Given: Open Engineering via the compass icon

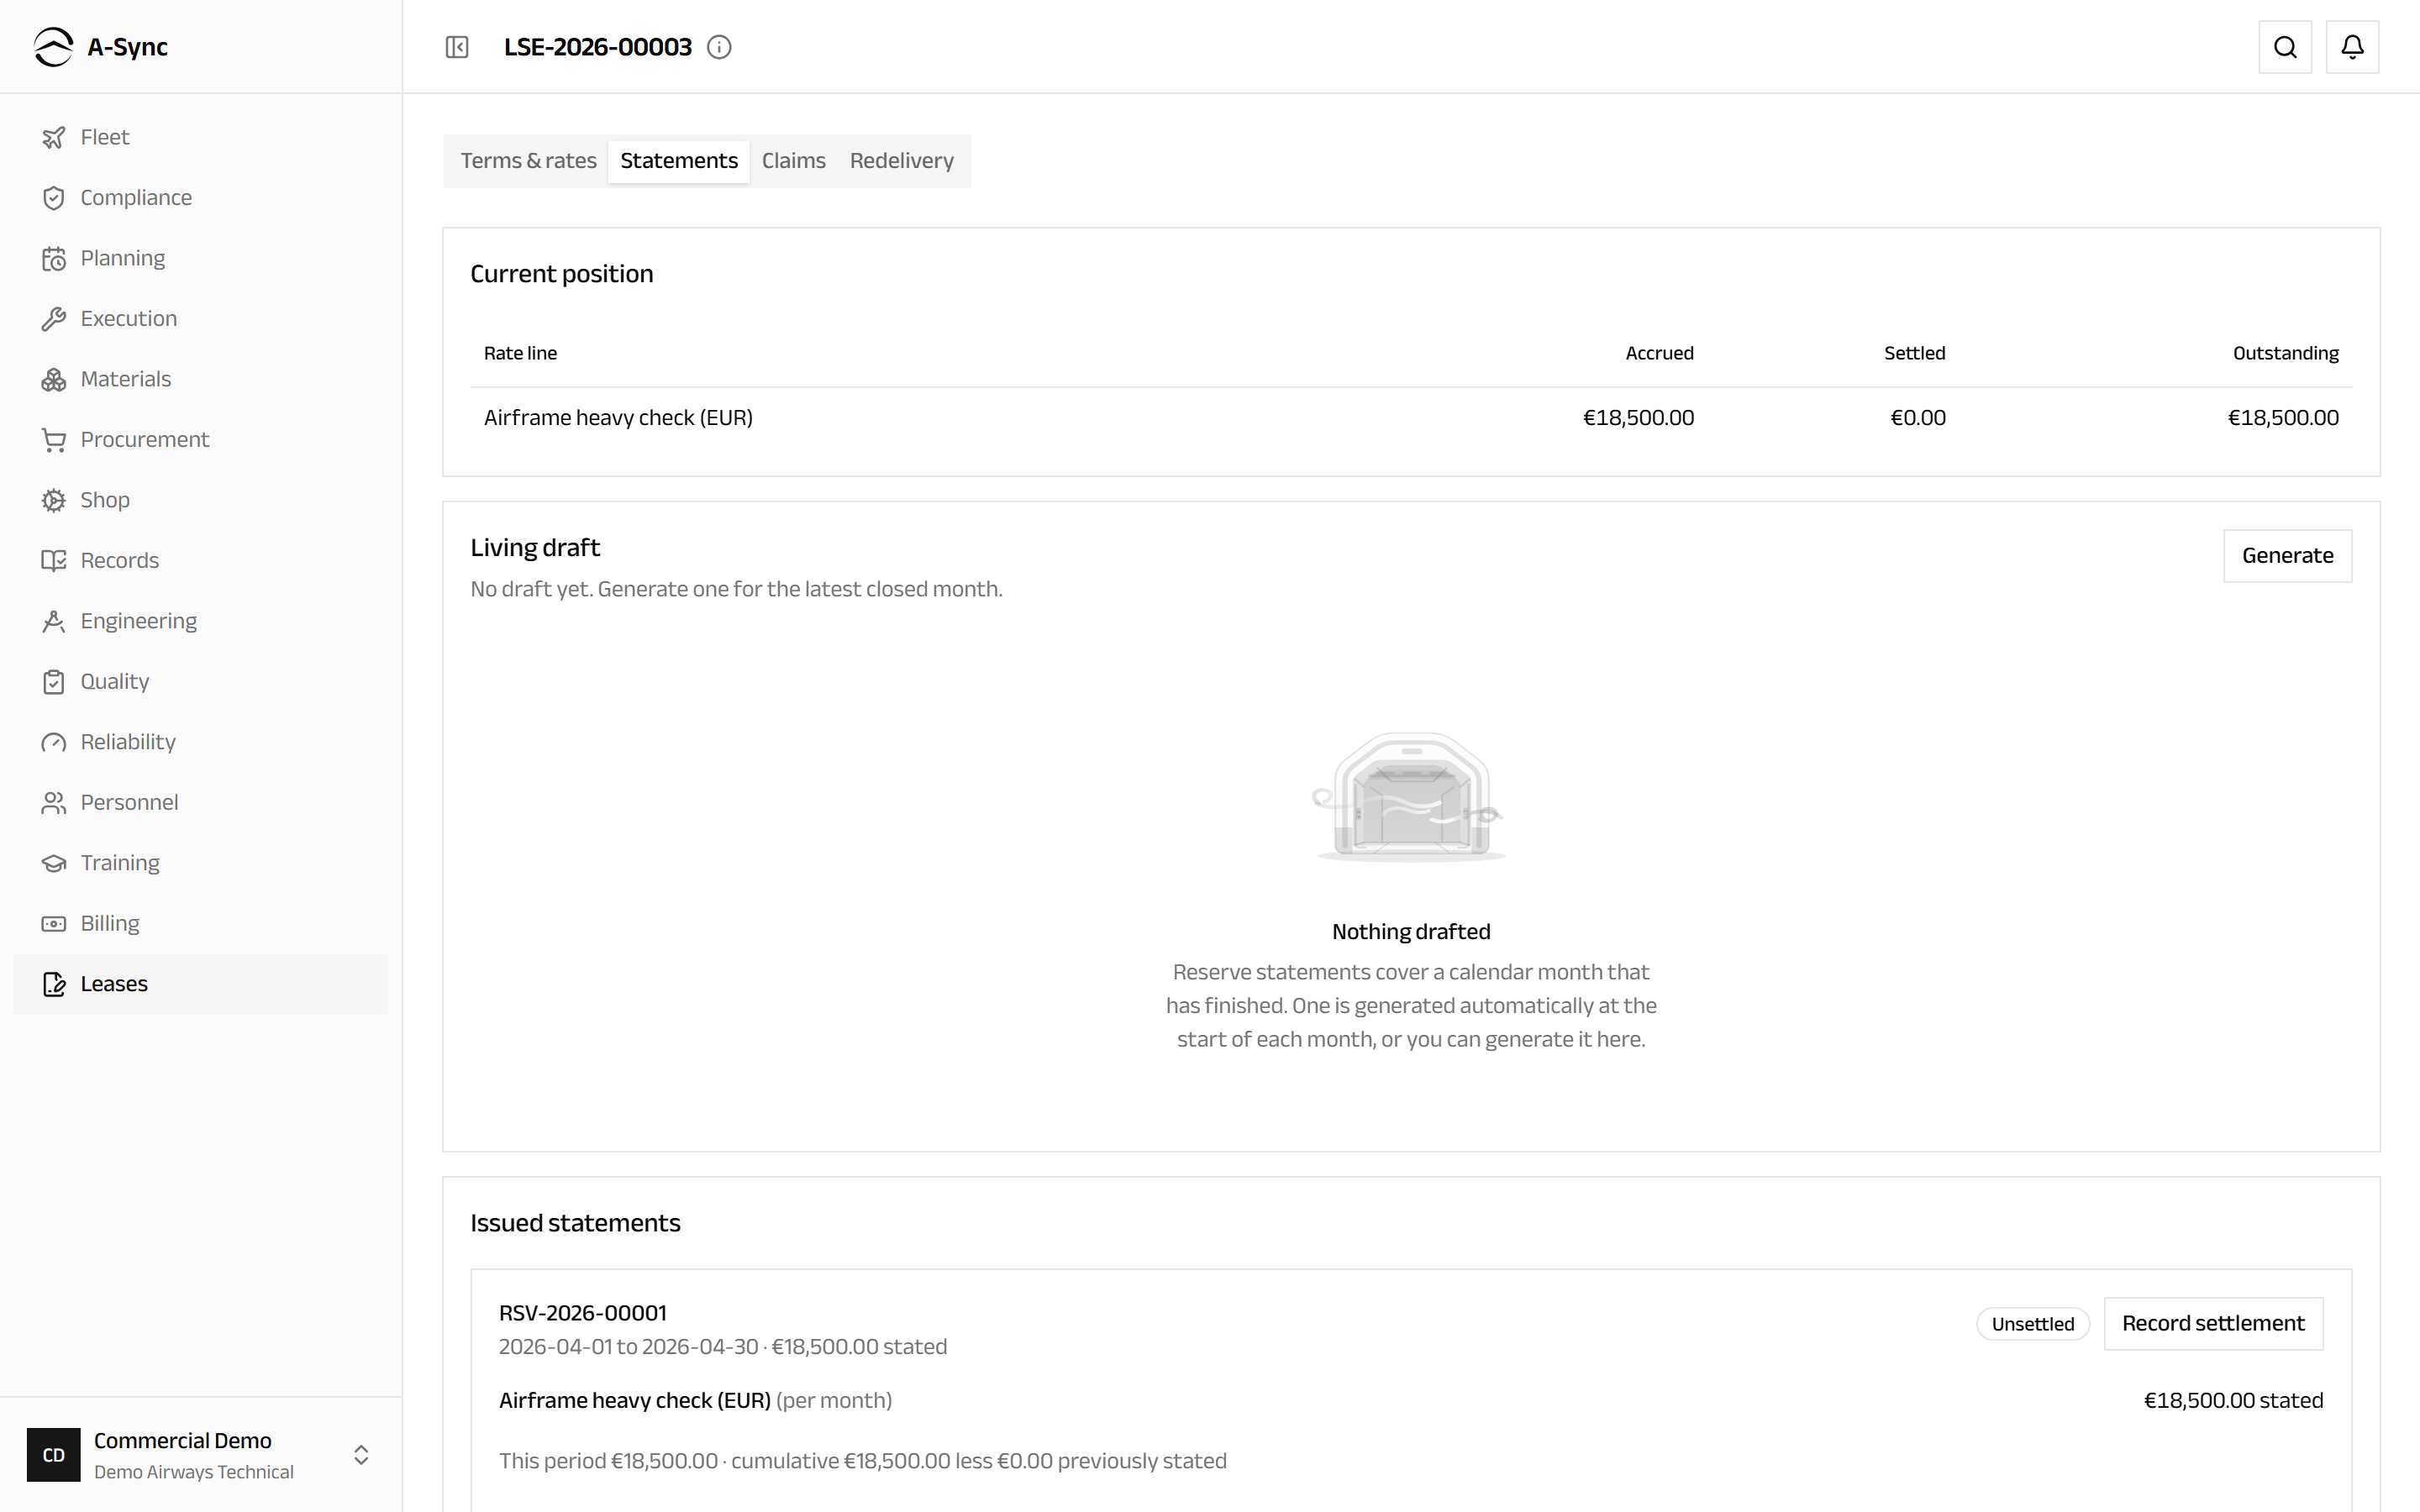Looking at the screenshot, I should (x=53, y=621).
